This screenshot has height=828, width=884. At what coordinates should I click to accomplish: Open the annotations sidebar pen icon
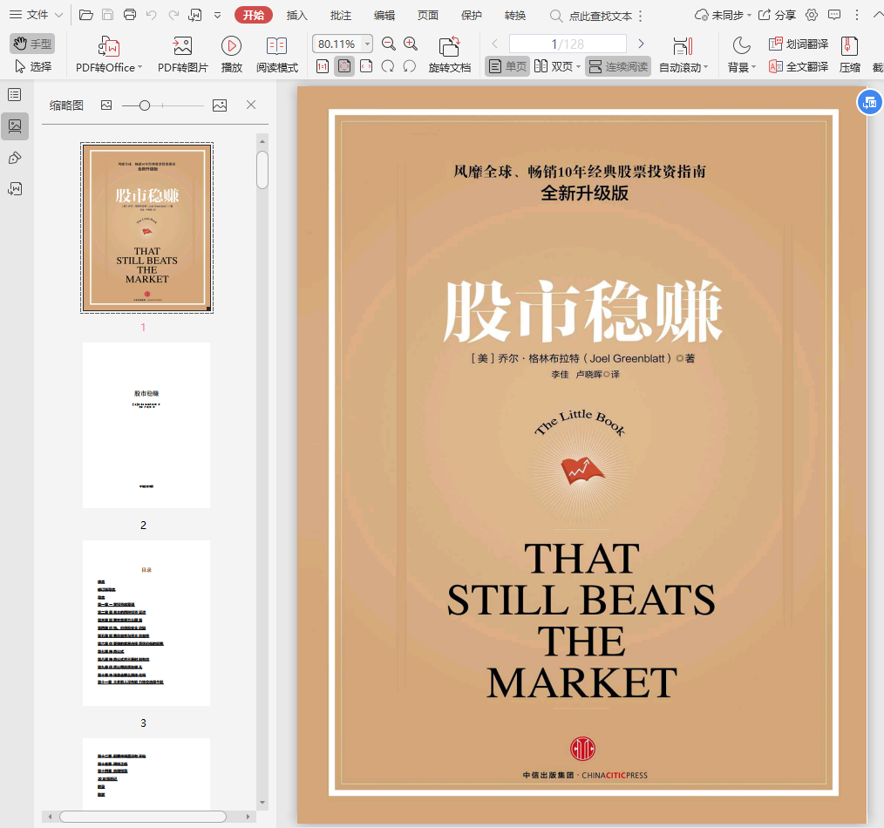[15, 158]
